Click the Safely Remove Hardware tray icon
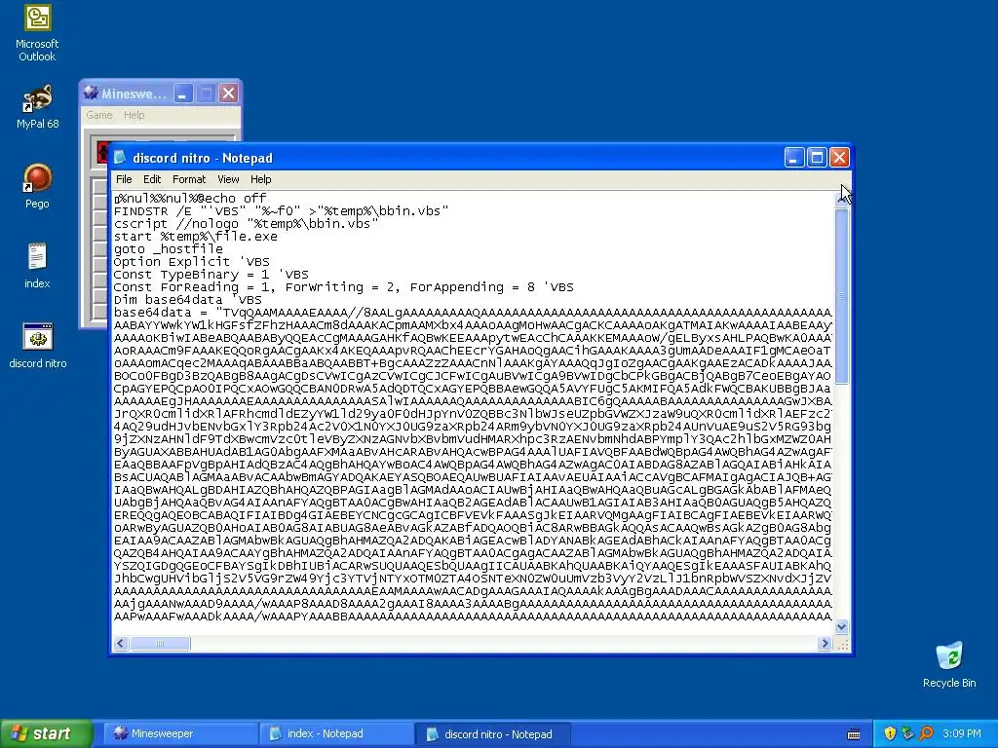Screen dimensions: 998x748 click(907, 733)
